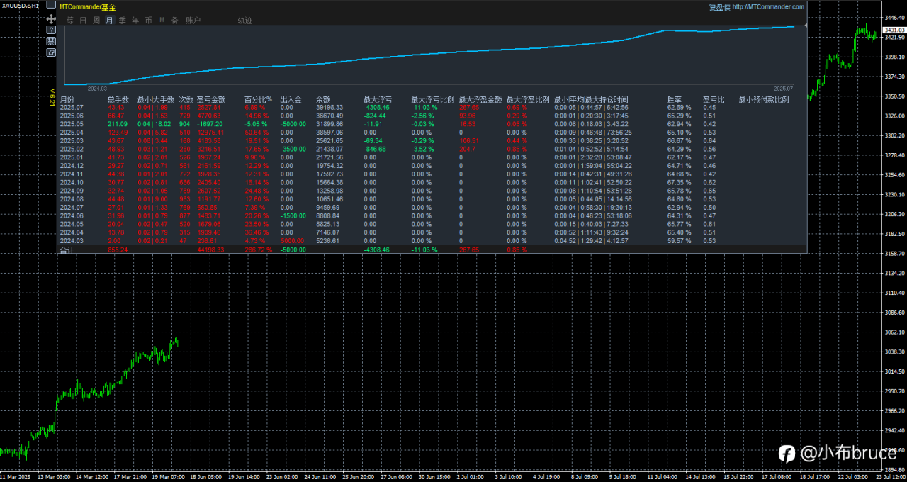Switch to the 季 quarterly tab
The width and height of the screenshot is (907, 482).
(x=123, y=21)
